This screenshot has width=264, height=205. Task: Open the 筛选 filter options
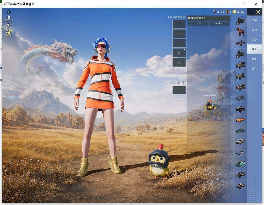click(219, 24)
